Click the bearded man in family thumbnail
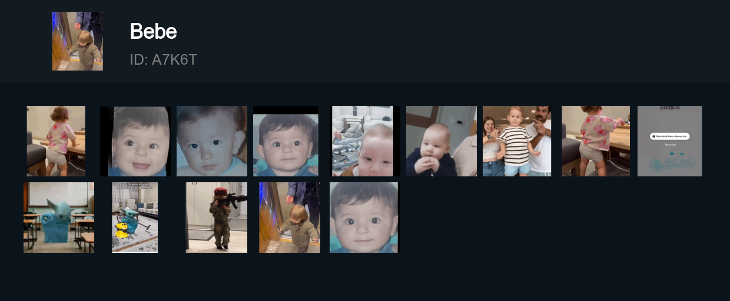This screenshot has width=730, height=301. pos(540,141)
